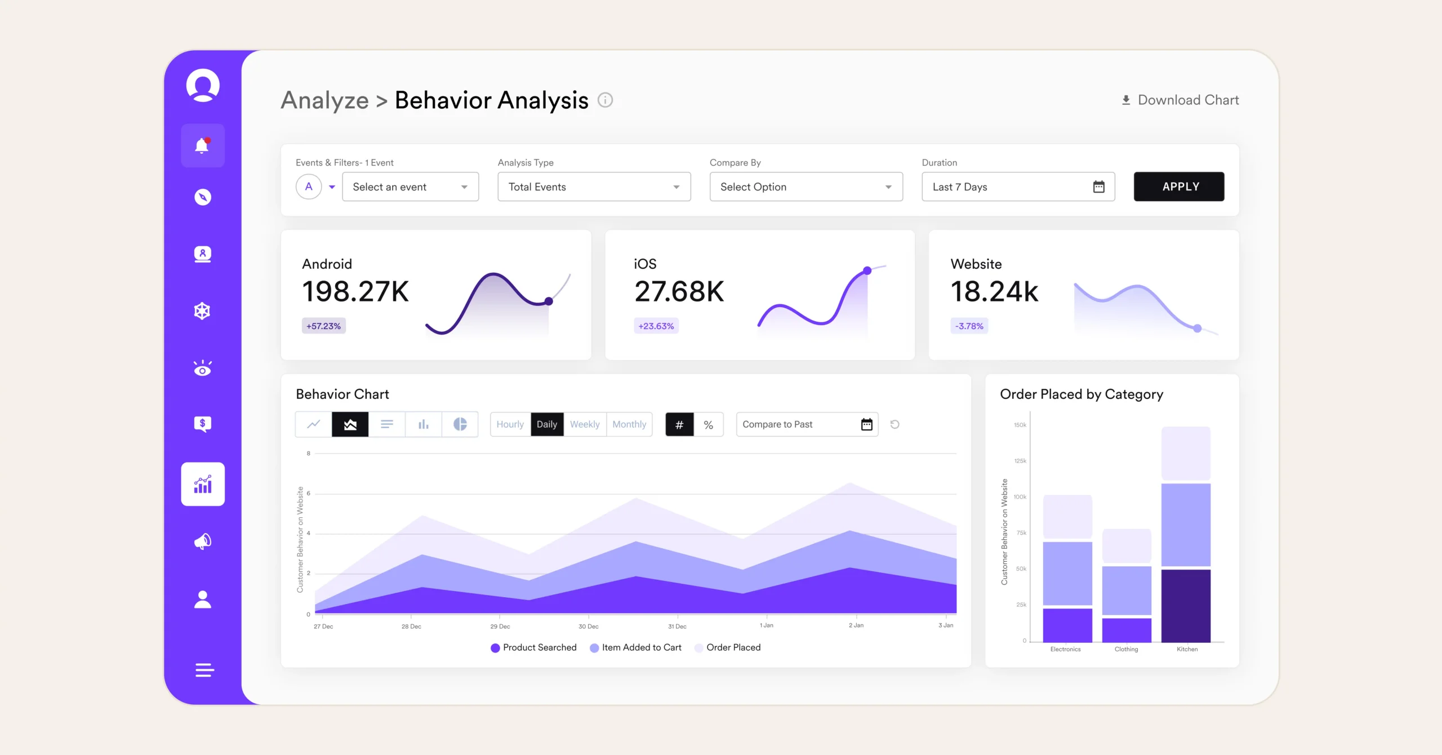Expand event A arrow dropdown
This screenshot has height=755, width=1442.
click(x=332, y=187)
